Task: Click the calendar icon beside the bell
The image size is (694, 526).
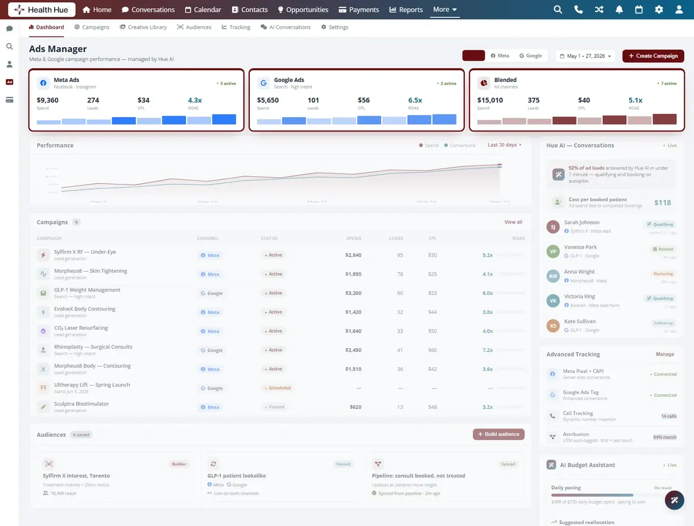Action: point(639,9)
